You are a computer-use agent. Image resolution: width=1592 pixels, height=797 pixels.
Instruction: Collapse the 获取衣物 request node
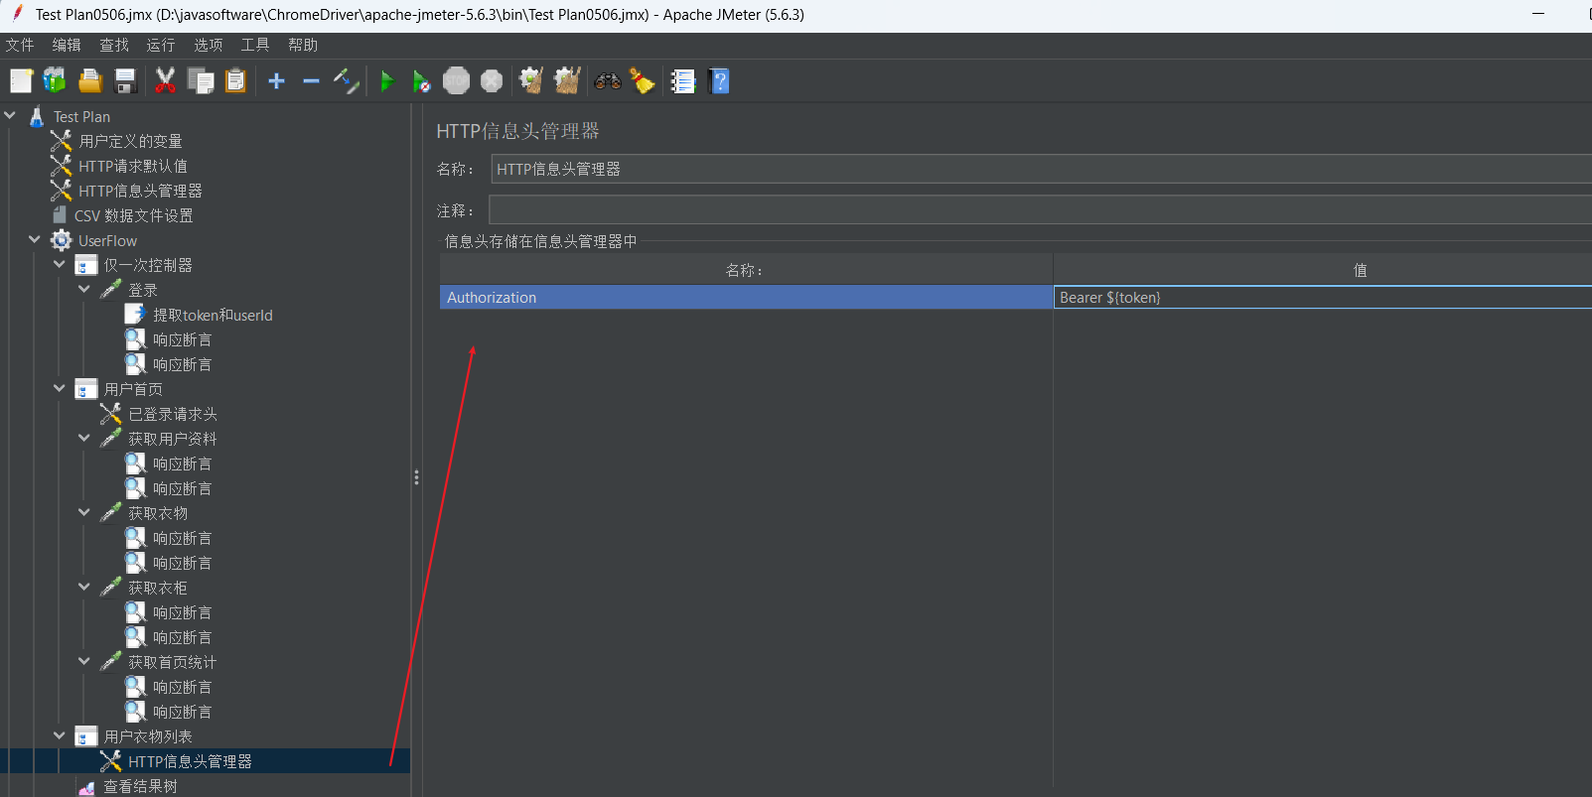tap(84, 512)
